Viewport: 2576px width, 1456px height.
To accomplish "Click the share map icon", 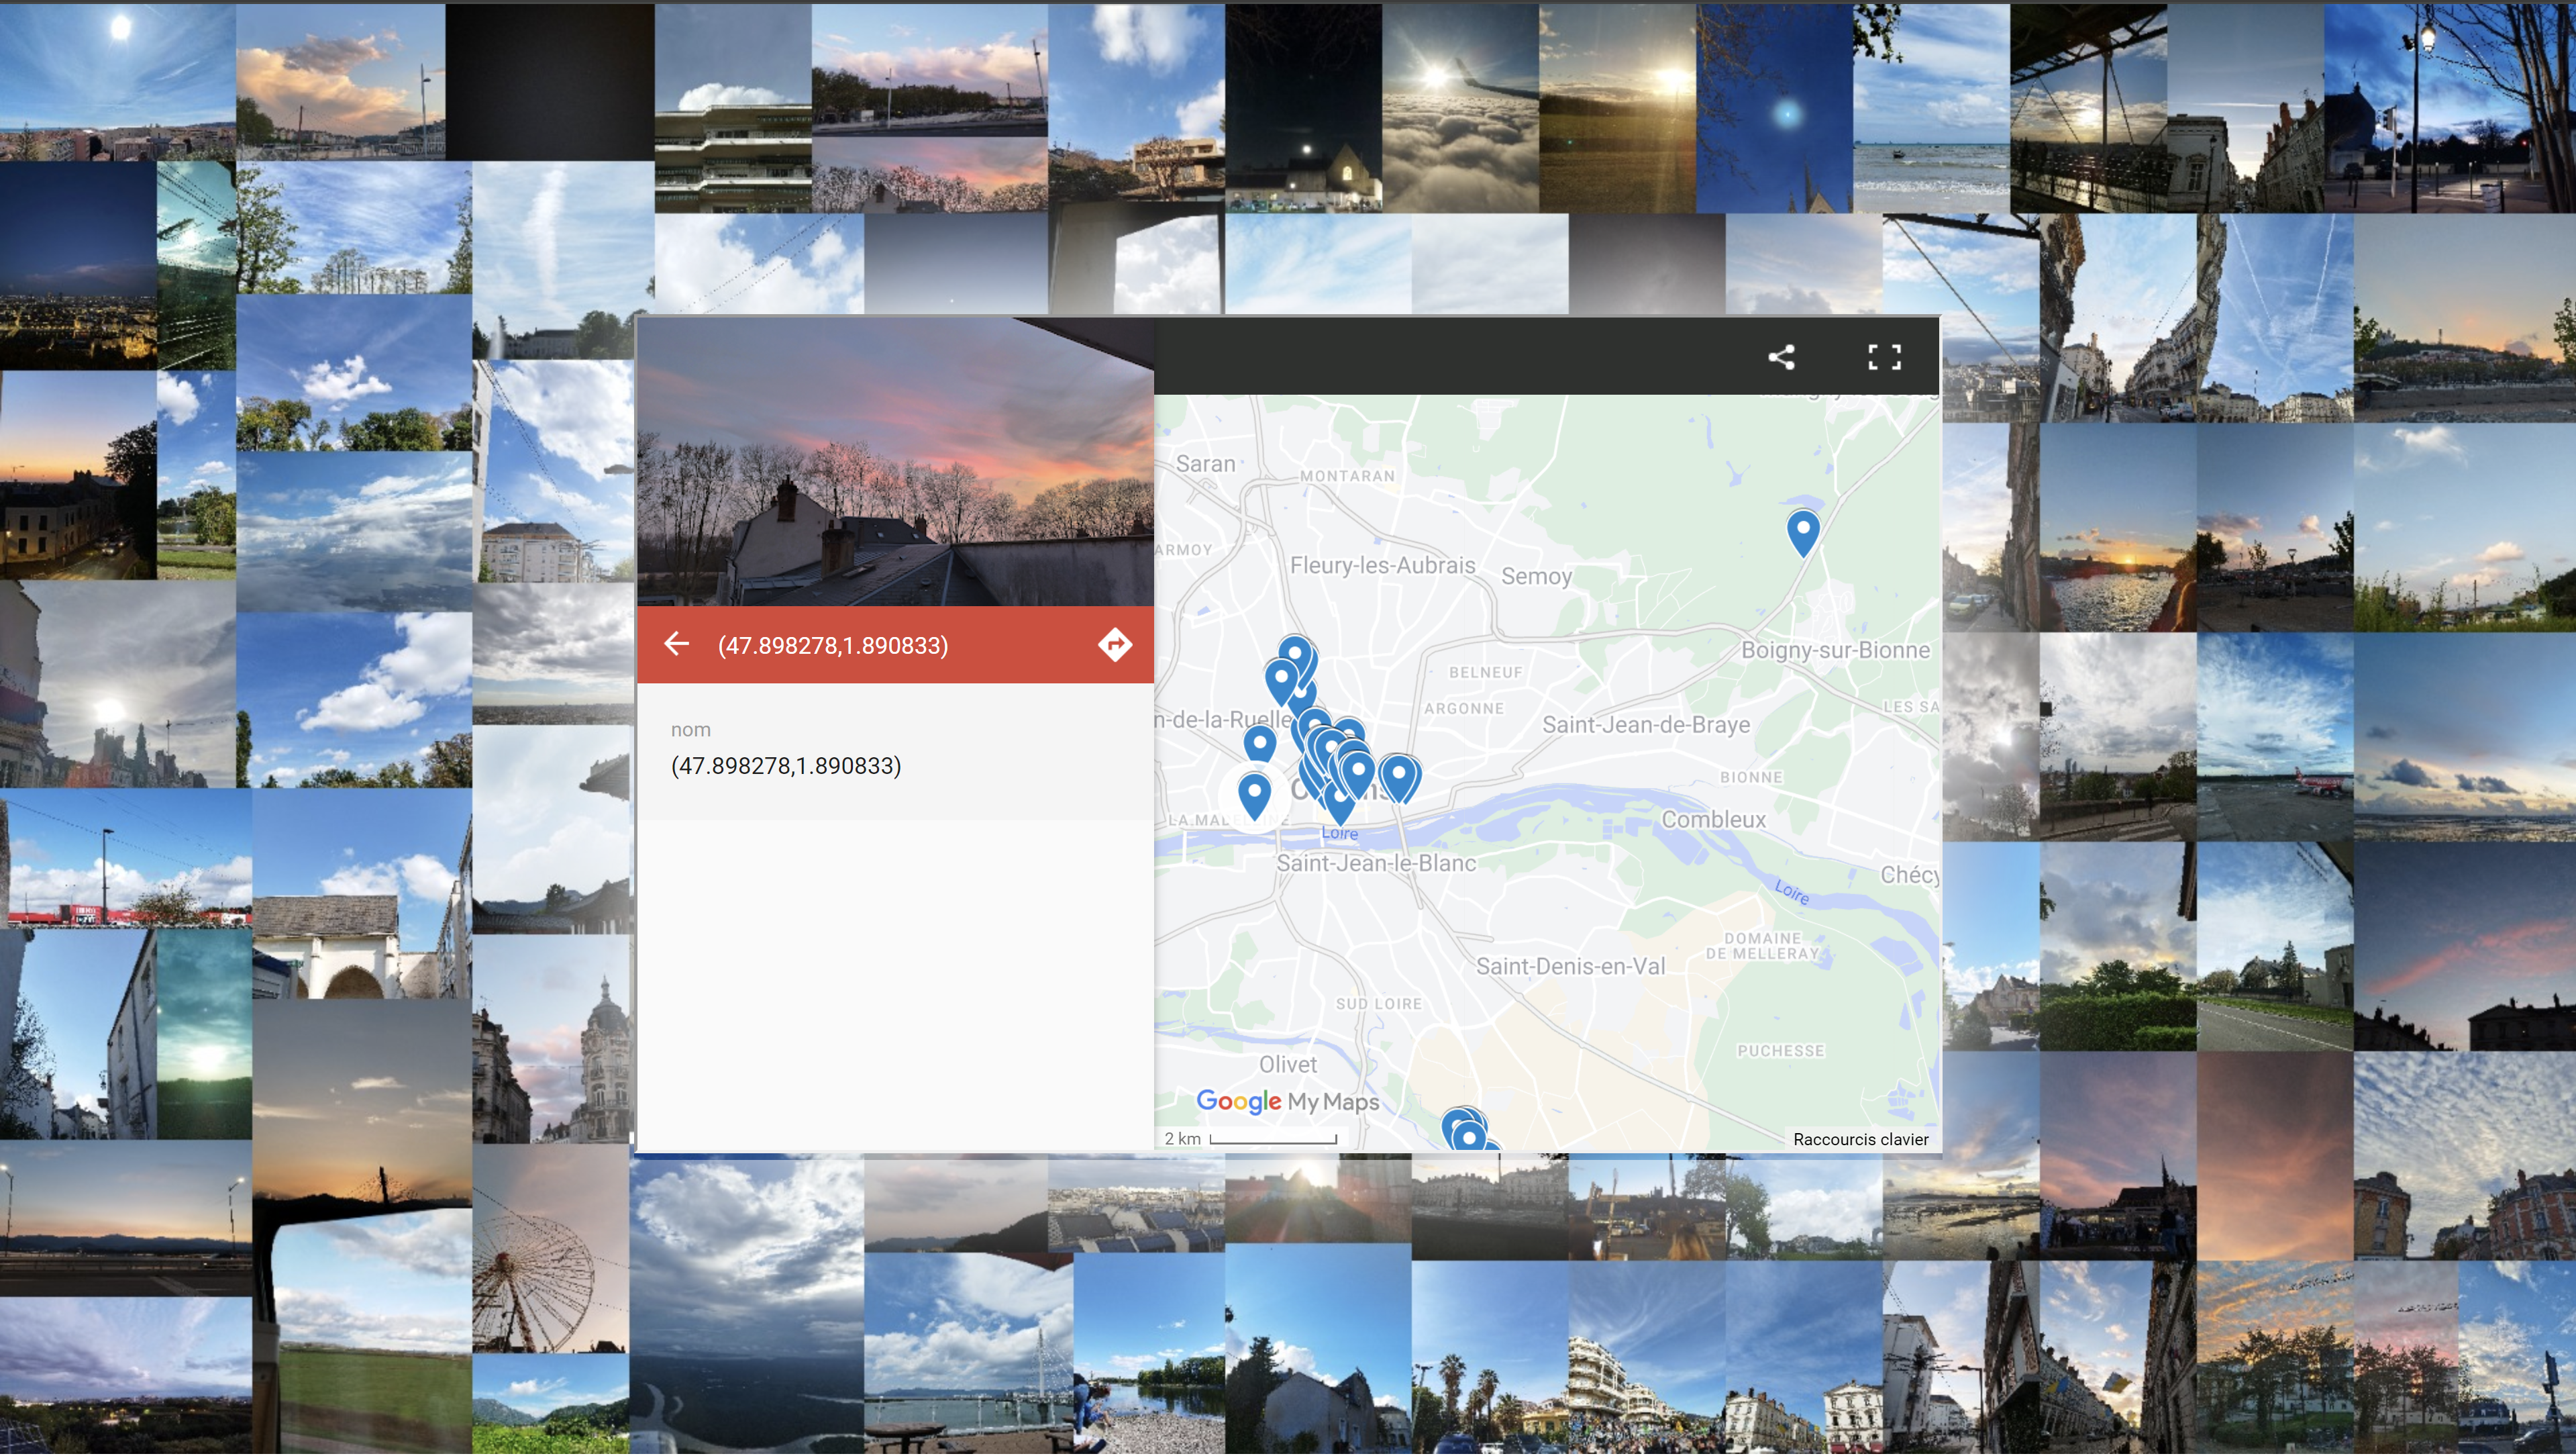I will point(1781,357).
